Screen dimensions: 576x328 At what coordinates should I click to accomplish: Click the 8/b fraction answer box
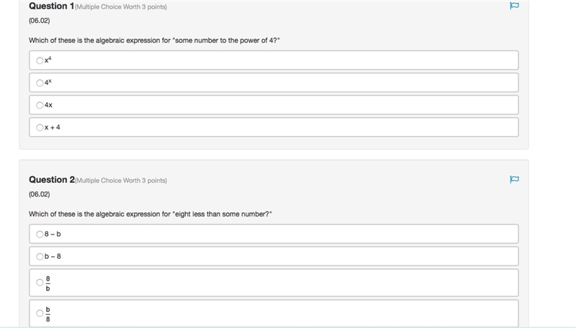[274, 283]
